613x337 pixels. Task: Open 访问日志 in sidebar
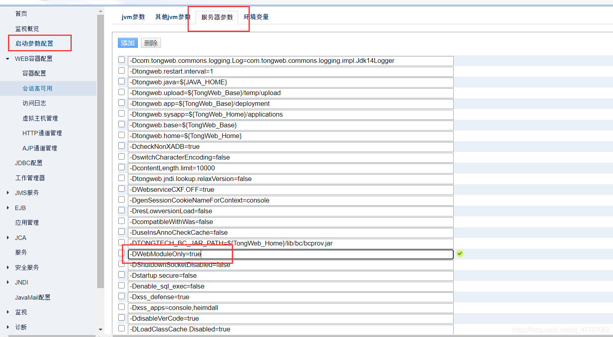pyautogui.click(x=34, y=103)
